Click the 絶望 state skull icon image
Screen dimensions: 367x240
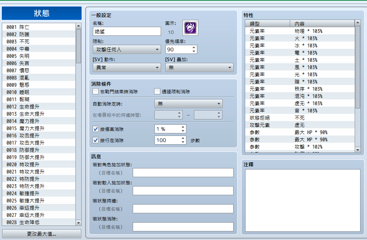[x=190, y=28]
